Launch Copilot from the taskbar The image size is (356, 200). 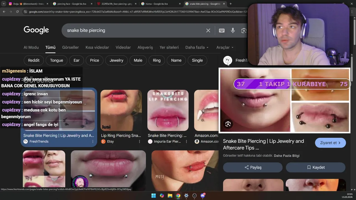point(162,196)
